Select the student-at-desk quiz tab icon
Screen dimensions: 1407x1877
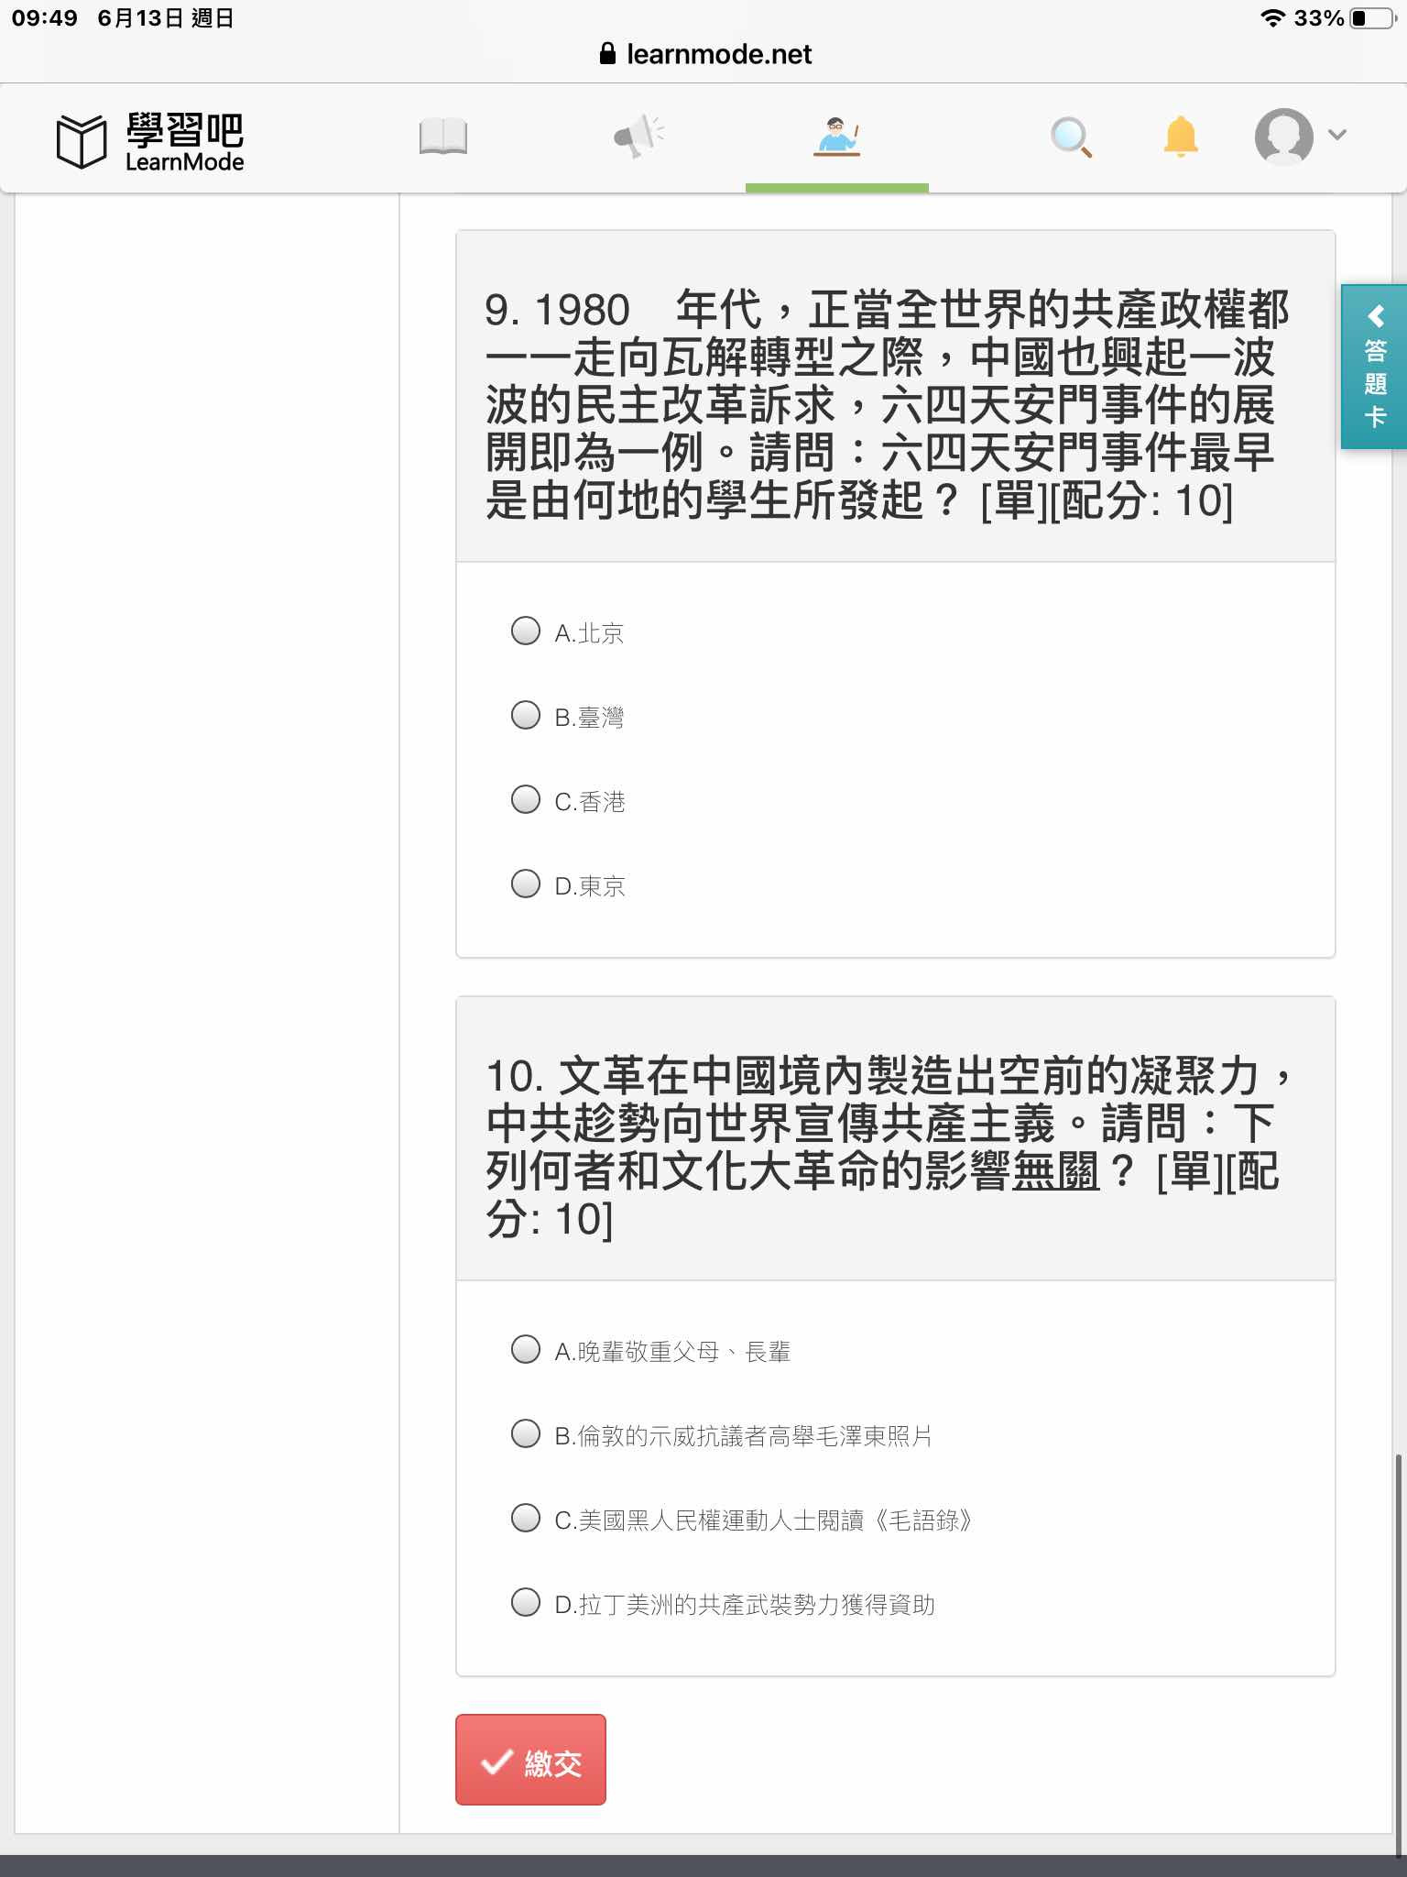836,137
